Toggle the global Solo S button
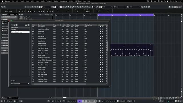183x103 pixels. (x=28, y=7)
